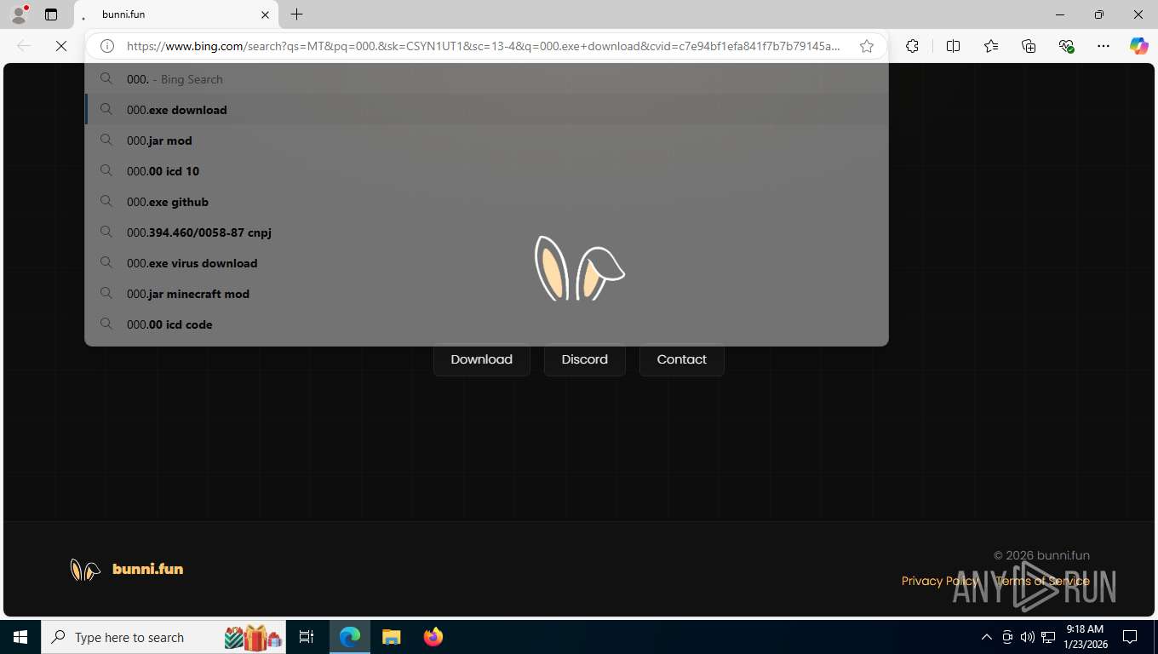Open the Discord button
Image resolution: width=1158 pixels, height=654 pixels.
pyautogui.click(x=585, y=359)
